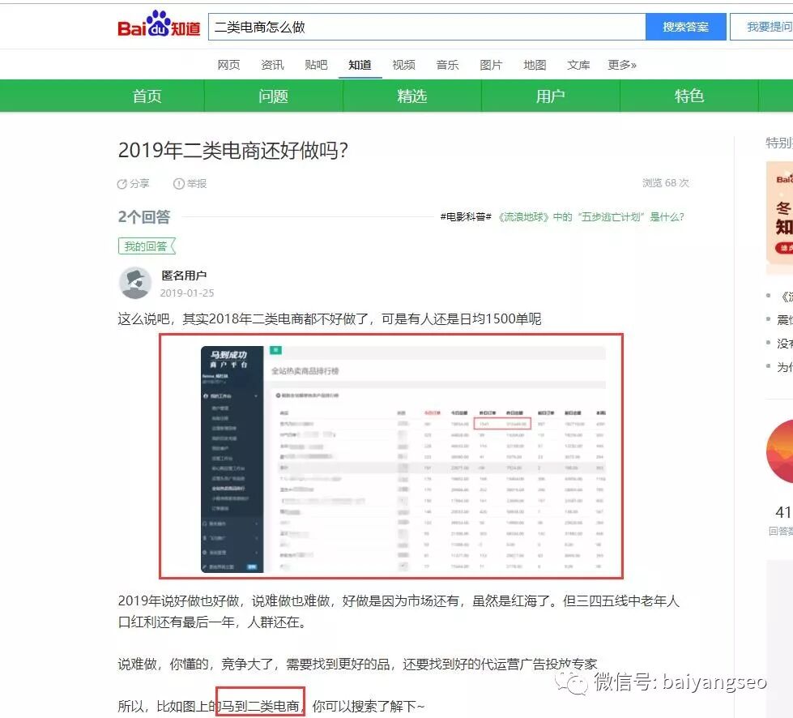793x718 pixels.
Task: Open 特色 in green navigation bar
Action: point(689,96)
